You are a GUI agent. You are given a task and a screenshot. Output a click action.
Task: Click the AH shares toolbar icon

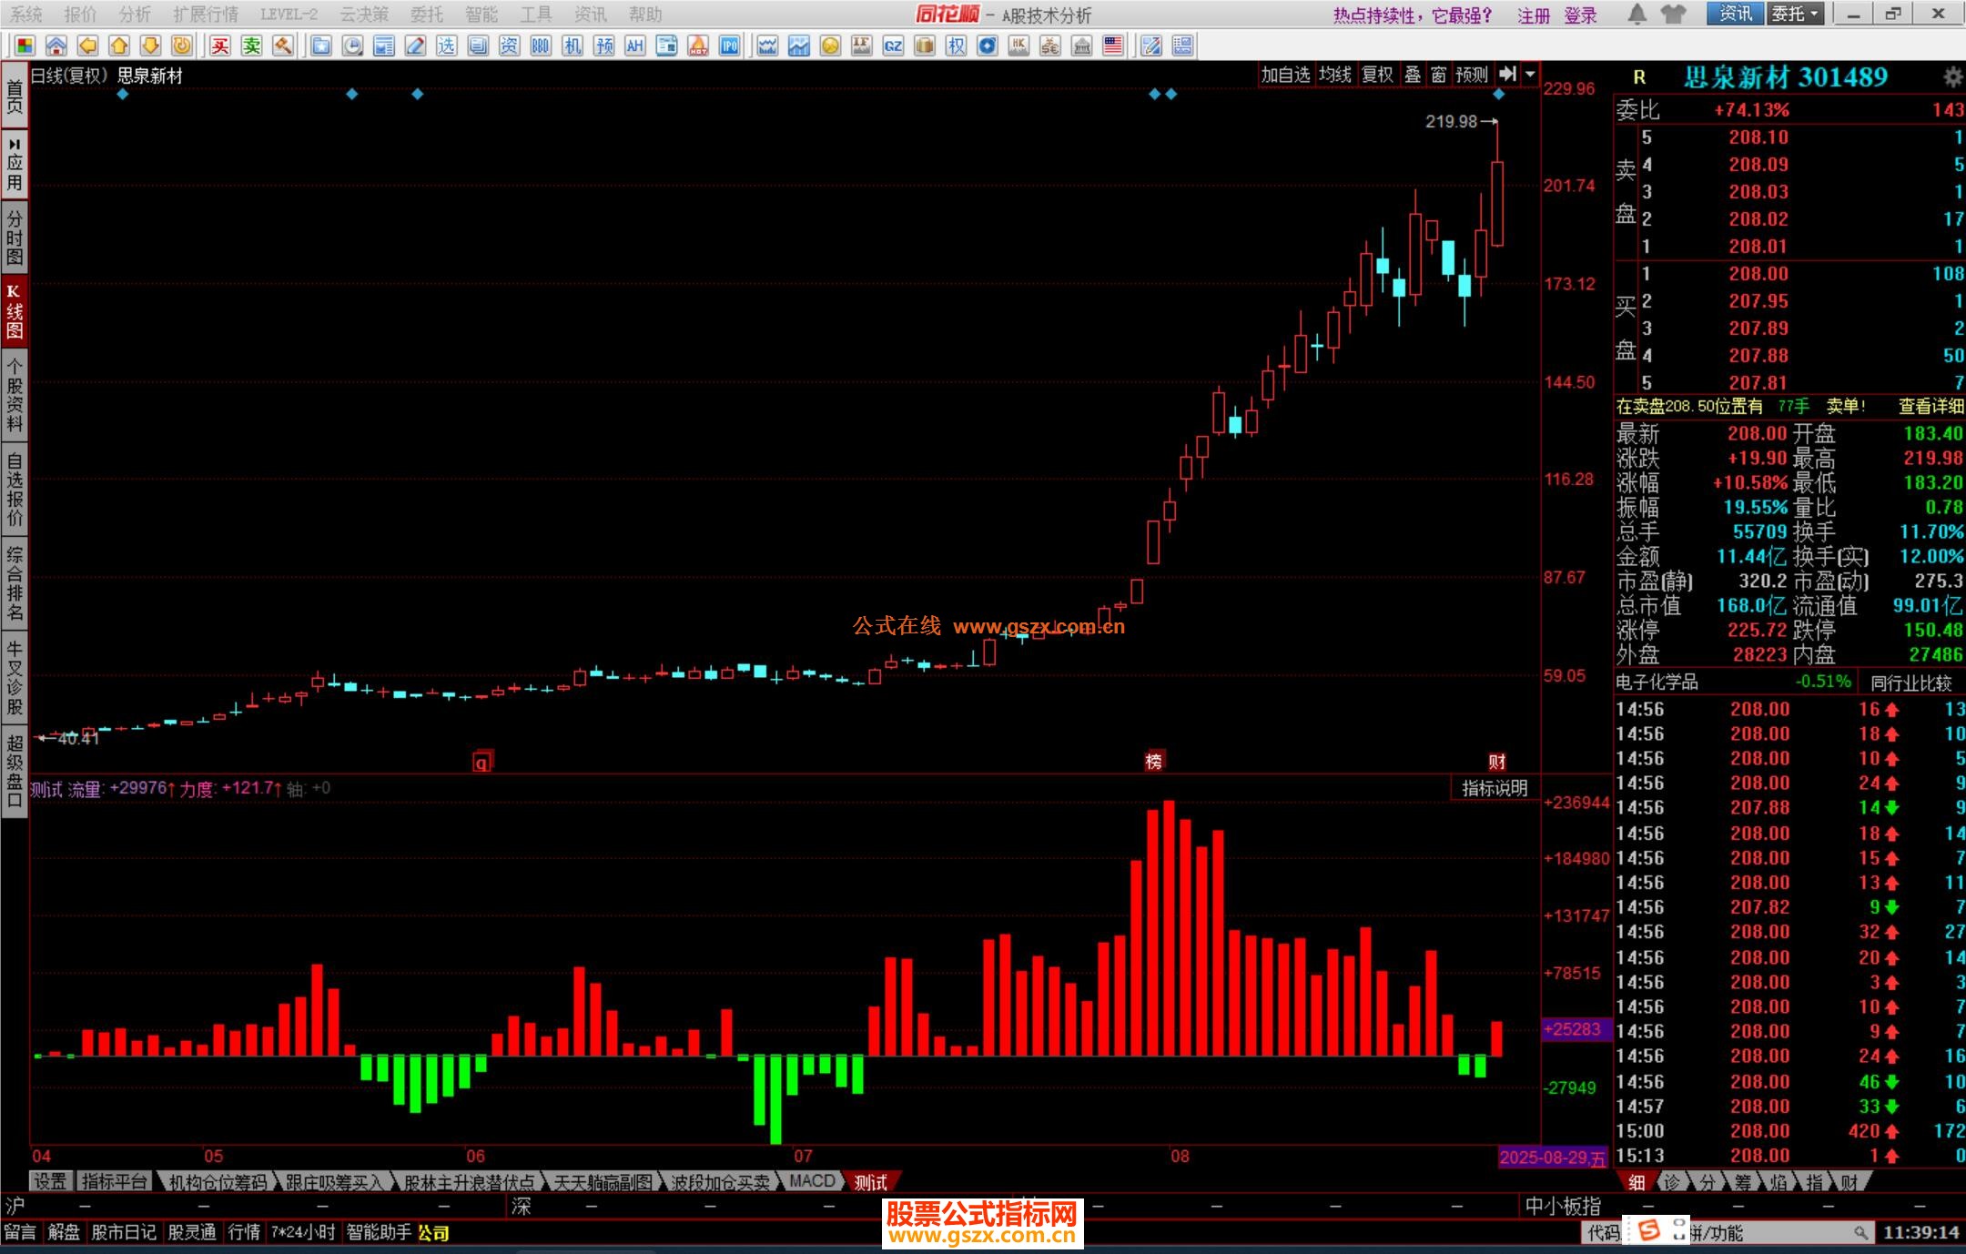tap(634, 46)
